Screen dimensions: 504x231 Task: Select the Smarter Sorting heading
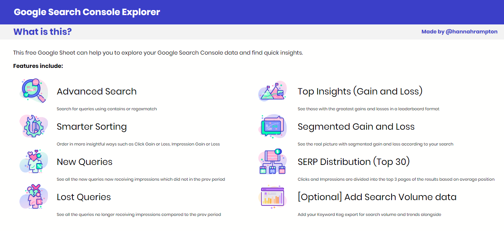92,126
